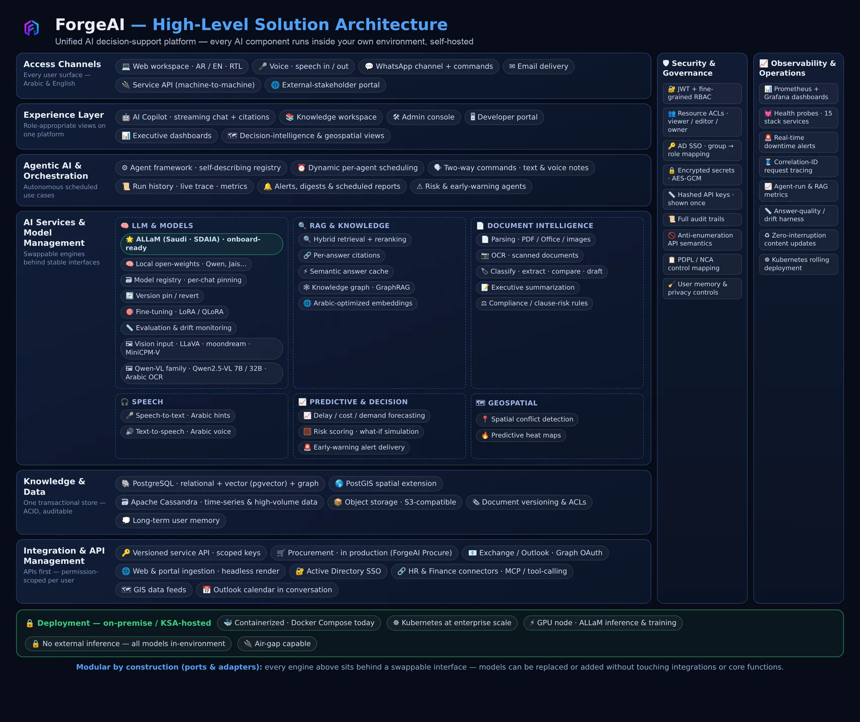
Task: Click the shield icon beside Security & Governance
Action: 666,63
